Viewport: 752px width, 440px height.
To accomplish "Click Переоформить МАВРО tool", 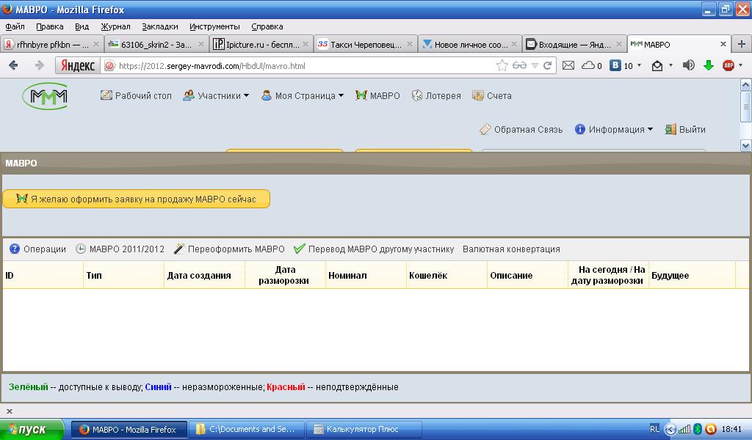I will [x=229, y=249].
